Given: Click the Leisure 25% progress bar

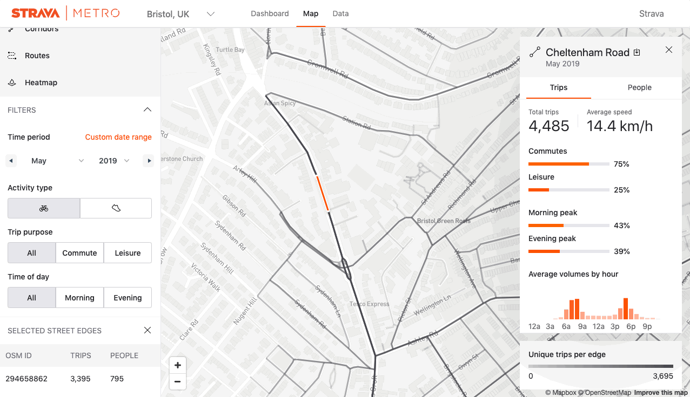Looking at the screenshot, I should pos(569,190).
